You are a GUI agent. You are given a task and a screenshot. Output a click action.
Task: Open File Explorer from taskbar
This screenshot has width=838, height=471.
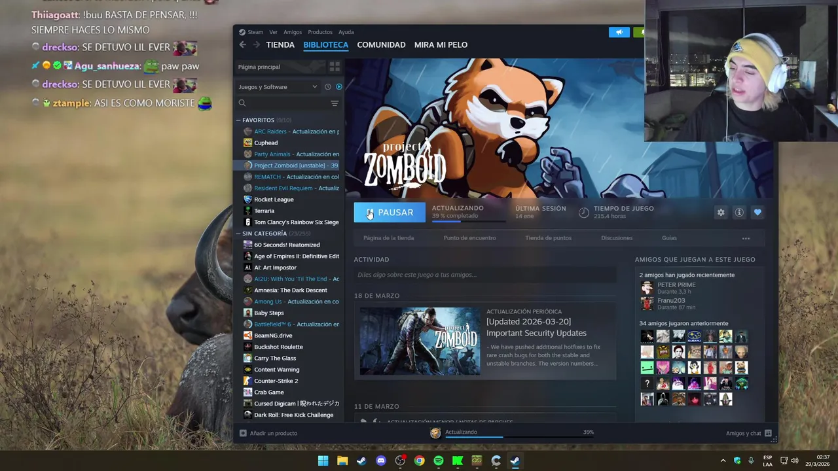tap(342, 461)
